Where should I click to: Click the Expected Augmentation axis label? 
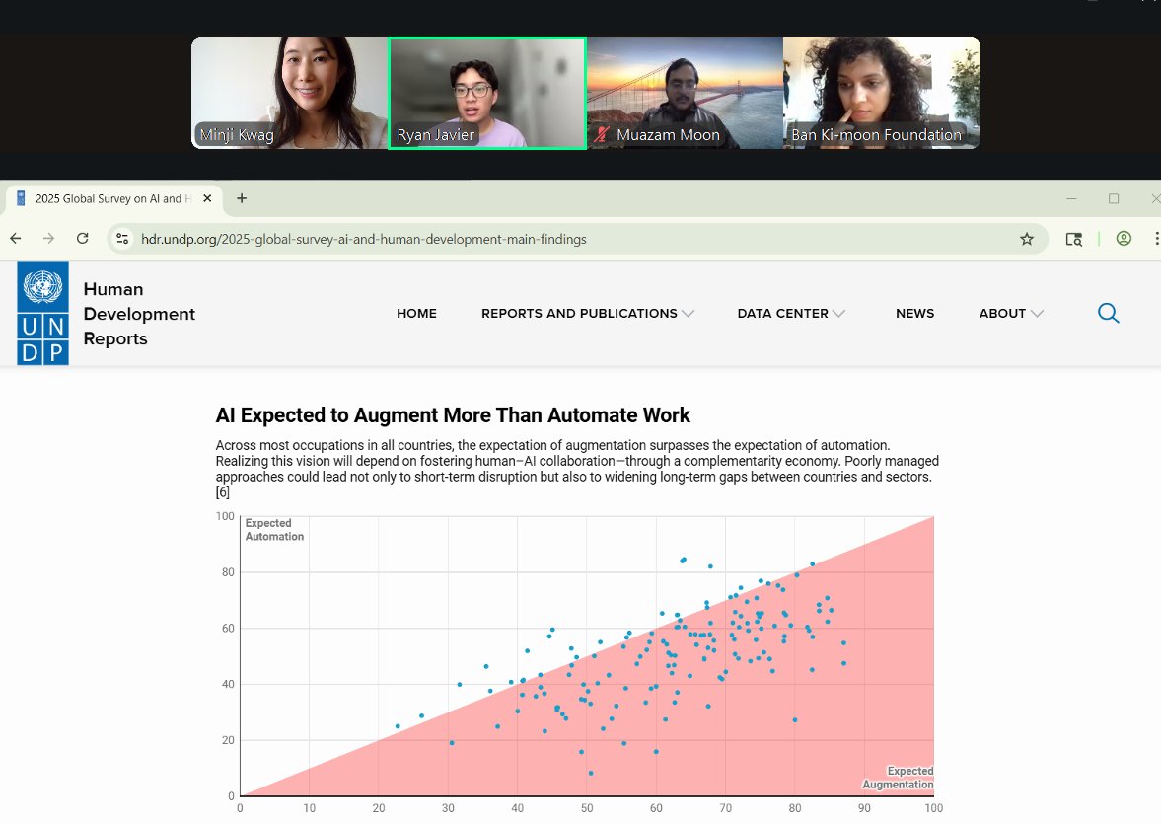[898, 778]
